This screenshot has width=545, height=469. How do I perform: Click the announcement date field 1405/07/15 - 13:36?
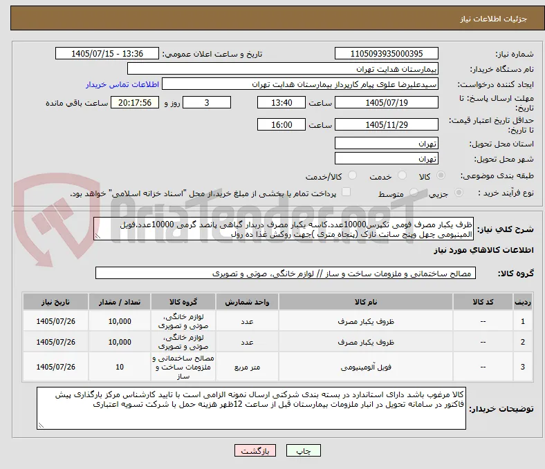click(107, 53)
